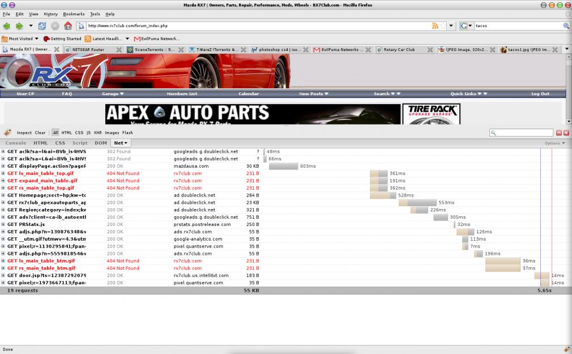Go to Home using the house icon
This screenshot has height=354, width=572.
pos(68,26)
